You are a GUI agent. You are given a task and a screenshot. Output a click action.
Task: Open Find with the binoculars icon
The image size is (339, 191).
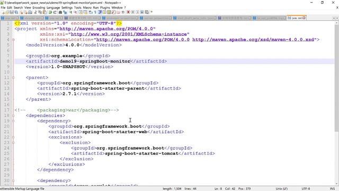pyautogui.click(x=60, y=12)
